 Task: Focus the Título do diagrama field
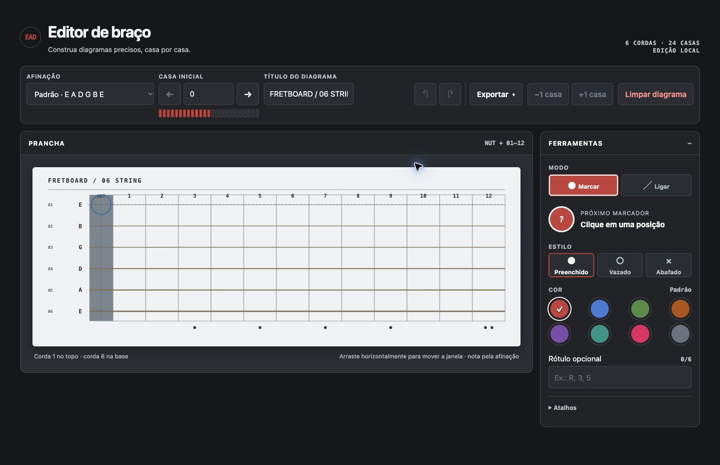pyautogui.click(x=308, y=94)
